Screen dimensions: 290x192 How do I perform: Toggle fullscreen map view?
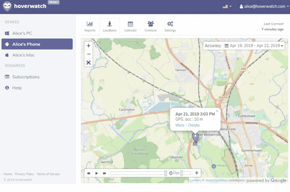click(89, 63)
